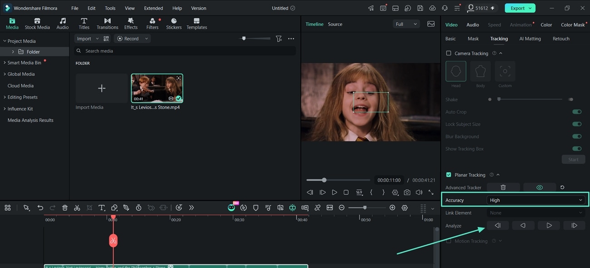The height and width of the screenshot is (268, 590).
Task: Switch to the AI Matting tab
Action: point(530,39)
